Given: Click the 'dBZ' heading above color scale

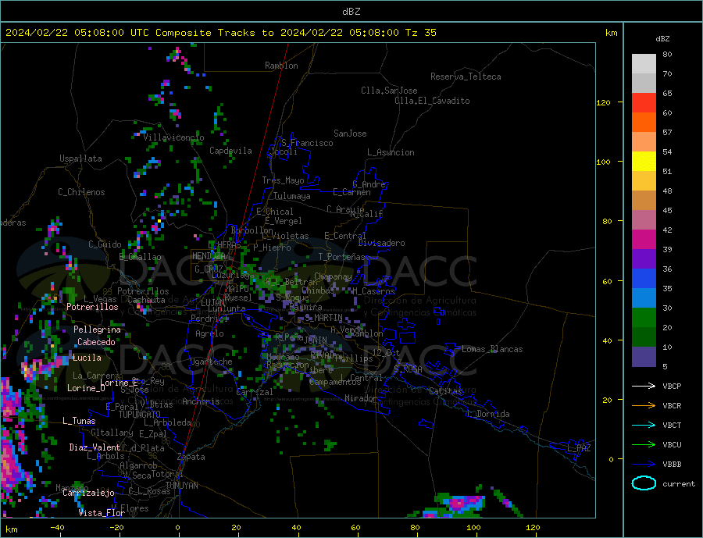Looking at the screenshot, I should [662, 39].
